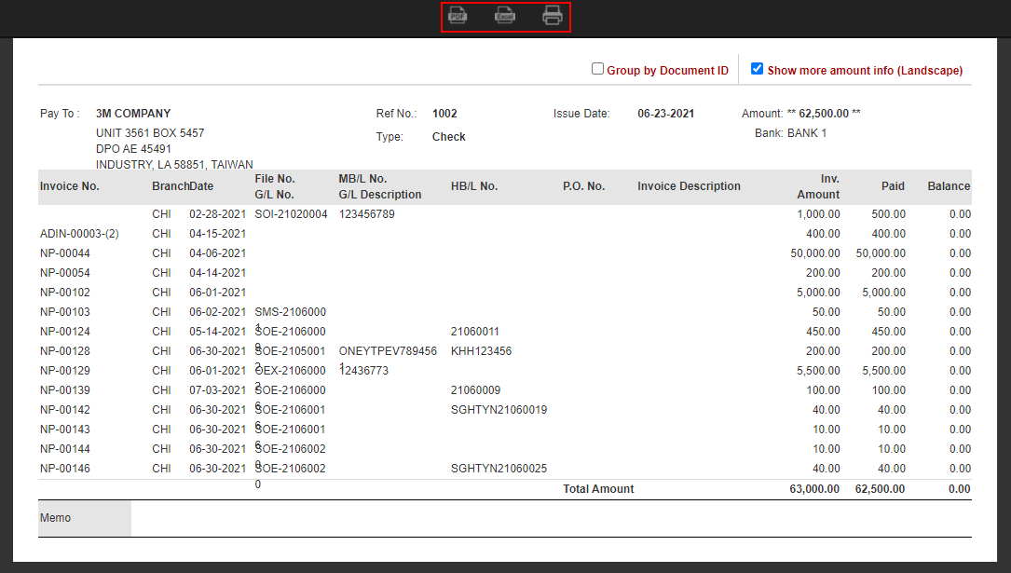This screenshot has height=573, width=1011.
Task: Enable Group by Document ID checkbox
Action: click(x=598, y=69)
